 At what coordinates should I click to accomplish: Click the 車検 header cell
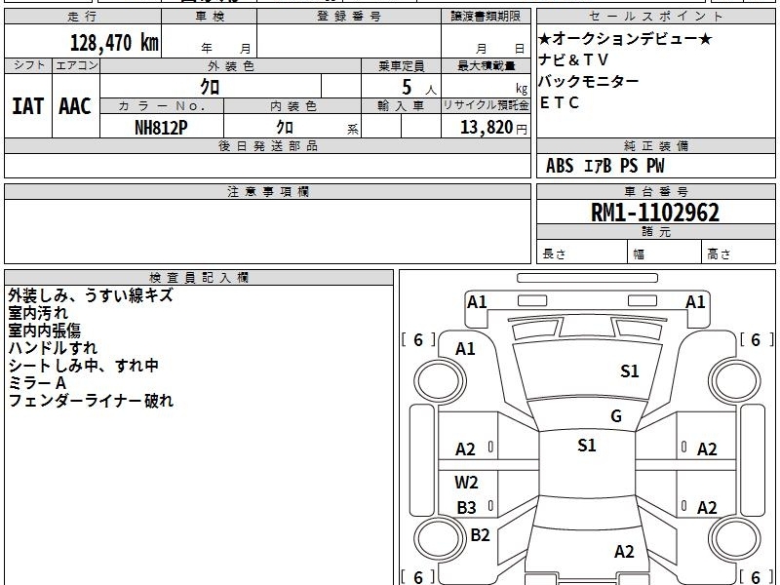pyautogui.click(x=210, y=17)
